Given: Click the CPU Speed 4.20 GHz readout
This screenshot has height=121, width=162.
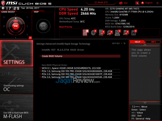Looking at the screenshot, I should 77,9.
